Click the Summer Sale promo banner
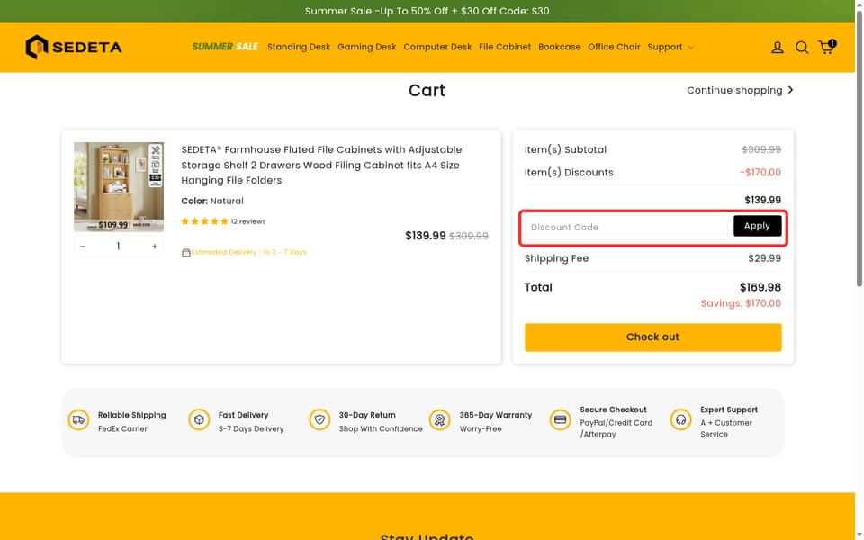Viewport: 864px width, 540px height. point(427,11)
